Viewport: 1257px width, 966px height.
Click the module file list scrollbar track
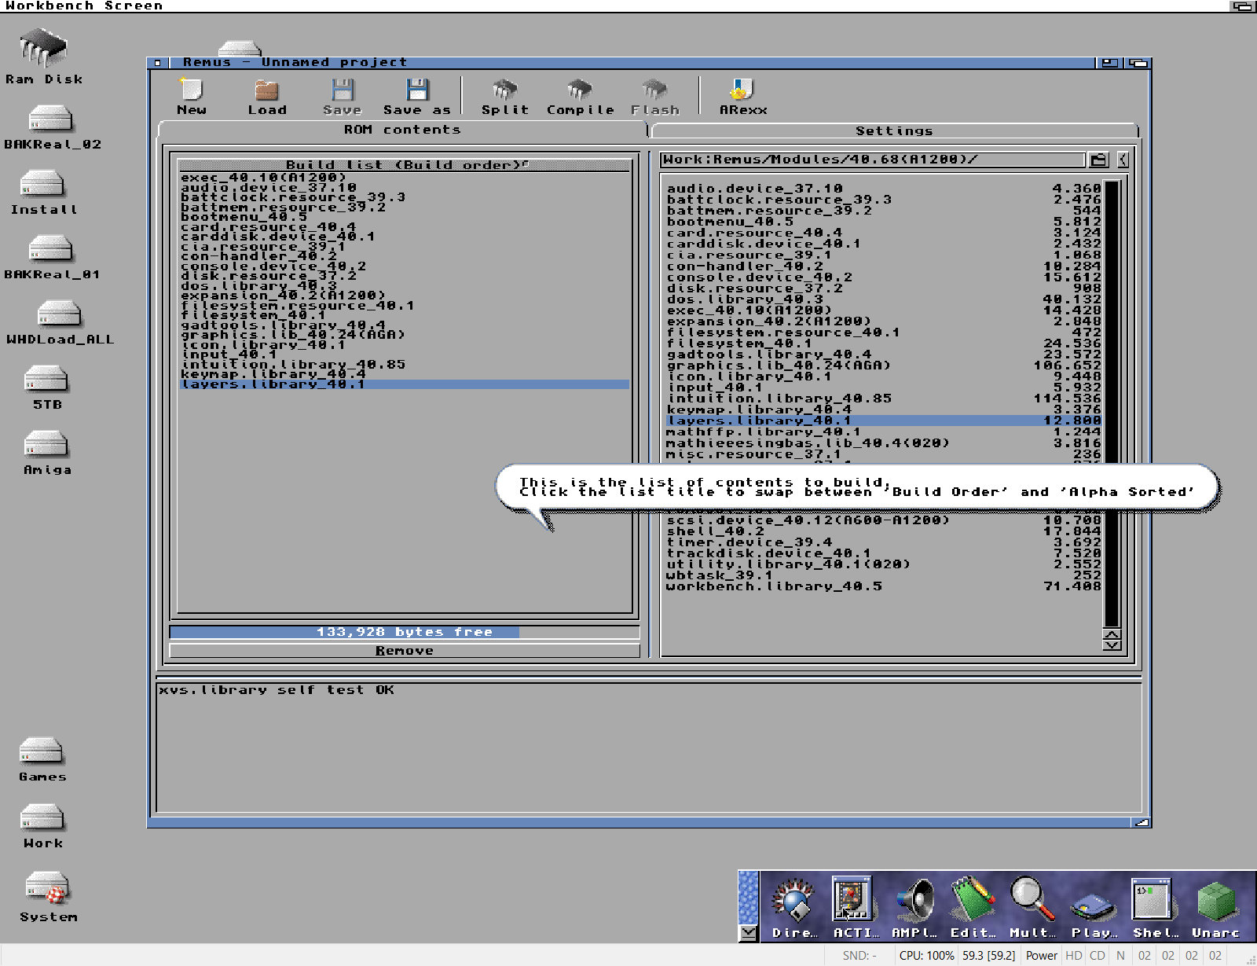point(1112,404)
